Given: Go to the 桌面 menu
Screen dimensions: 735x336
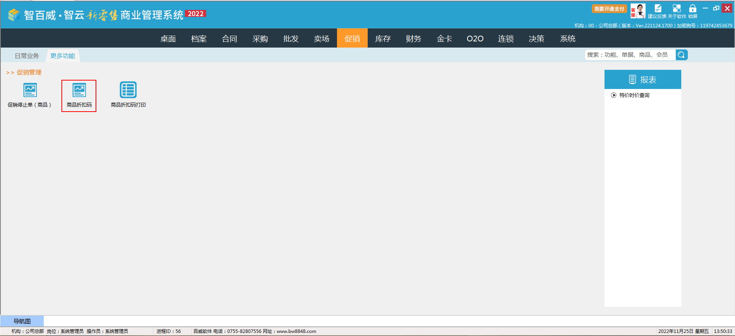Looking at the screenshot, I should tap(168, 39).
